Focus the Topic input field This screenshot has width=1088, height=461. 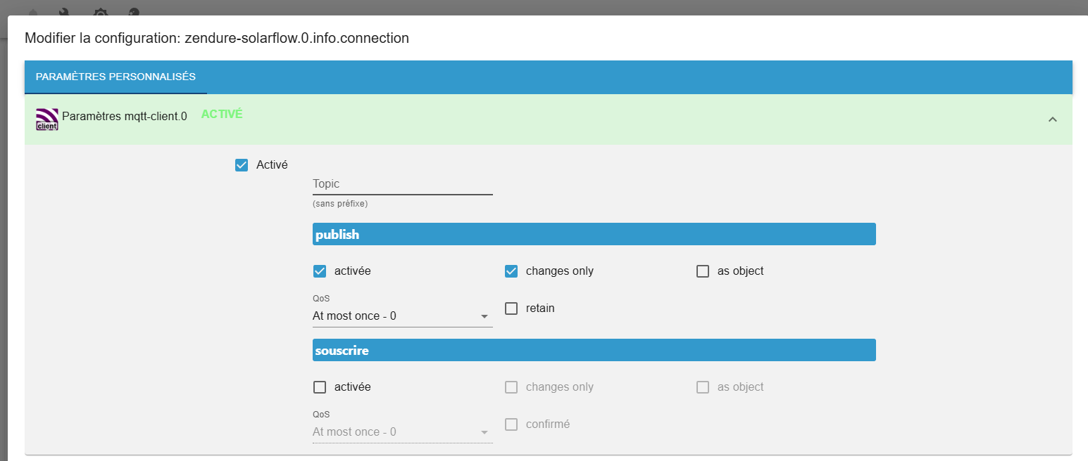click(x=402, y=184)
